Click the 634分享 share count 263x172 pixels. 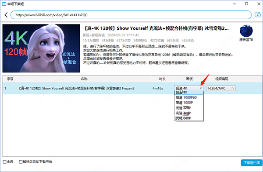pyautogui.click(x=173, y=41)
